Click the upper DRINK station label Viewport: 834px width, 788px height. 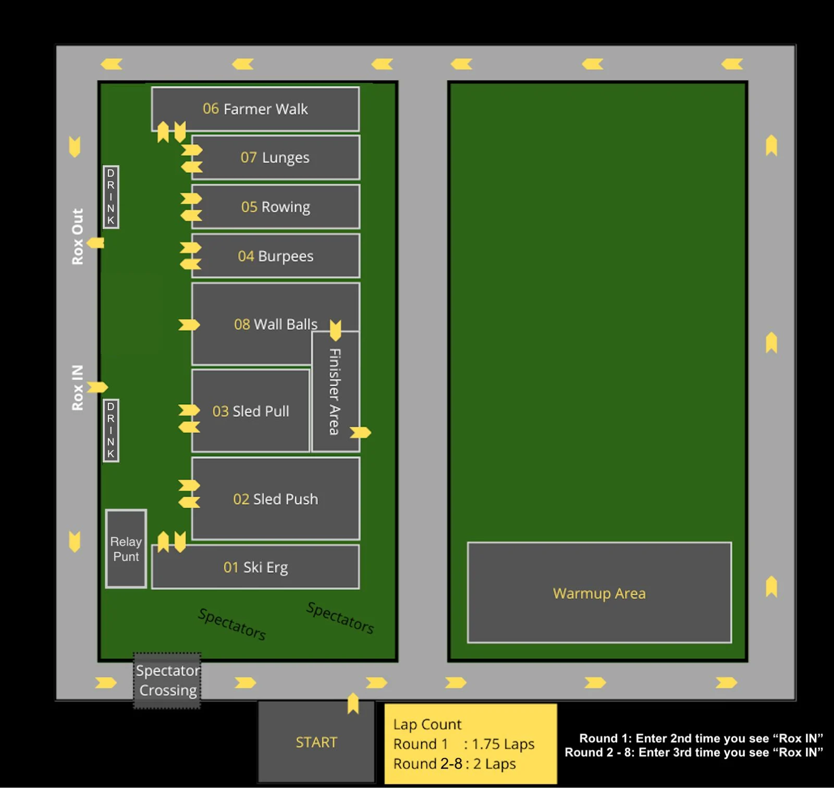pos(111,197)
